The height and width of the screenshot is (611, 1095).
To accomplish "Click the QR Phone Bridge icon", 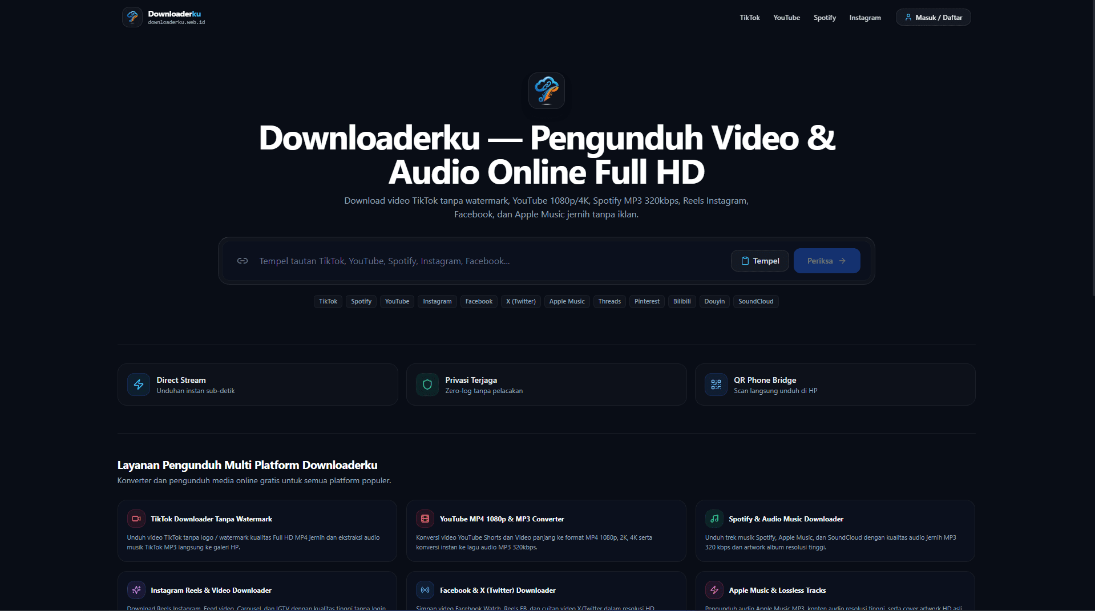I will coord(716,385).
